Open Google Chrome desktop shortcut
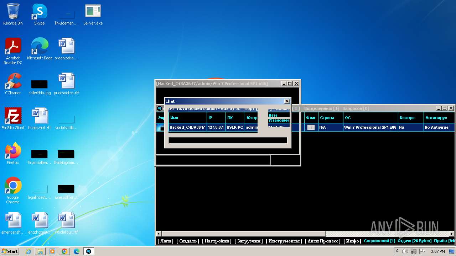The width and height of the screenshot is (456, 256). click(13, 191)
